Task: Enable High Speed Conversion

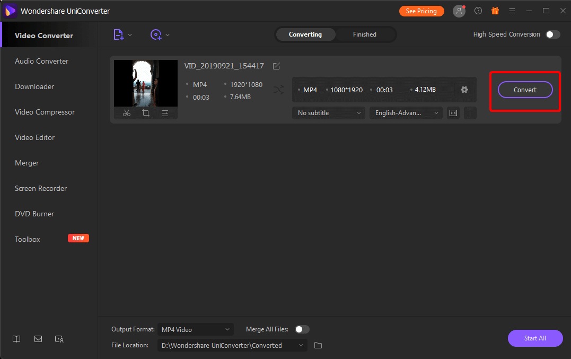Action: pyautogui.click(x=552, y=34)
